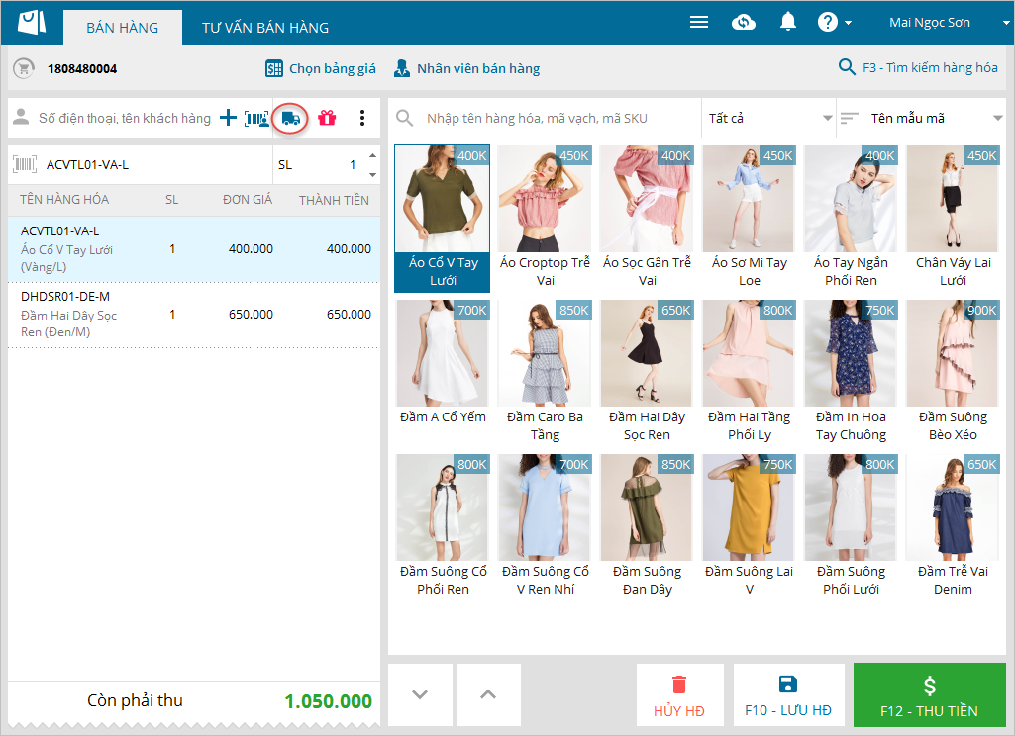This screenshot has width=1015, height=736.
Task: Open the help question mark menu
Action: pos(834,22)
